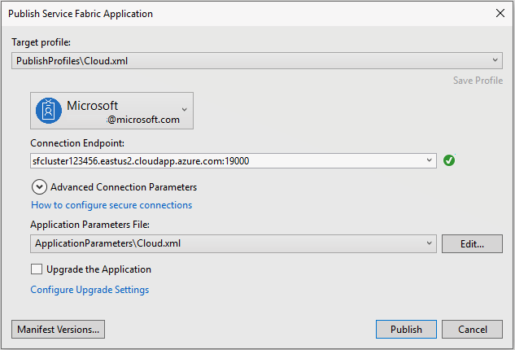Screen dimensions: 515x350
Task: Click the green connection verified checkmark
Action: coord(448,160)
